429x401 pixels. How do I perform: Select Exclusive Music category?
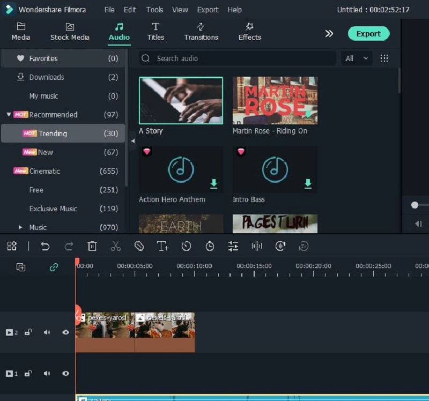63,209
